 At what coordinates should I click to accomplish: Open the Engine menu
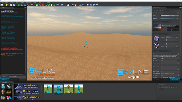35,3
